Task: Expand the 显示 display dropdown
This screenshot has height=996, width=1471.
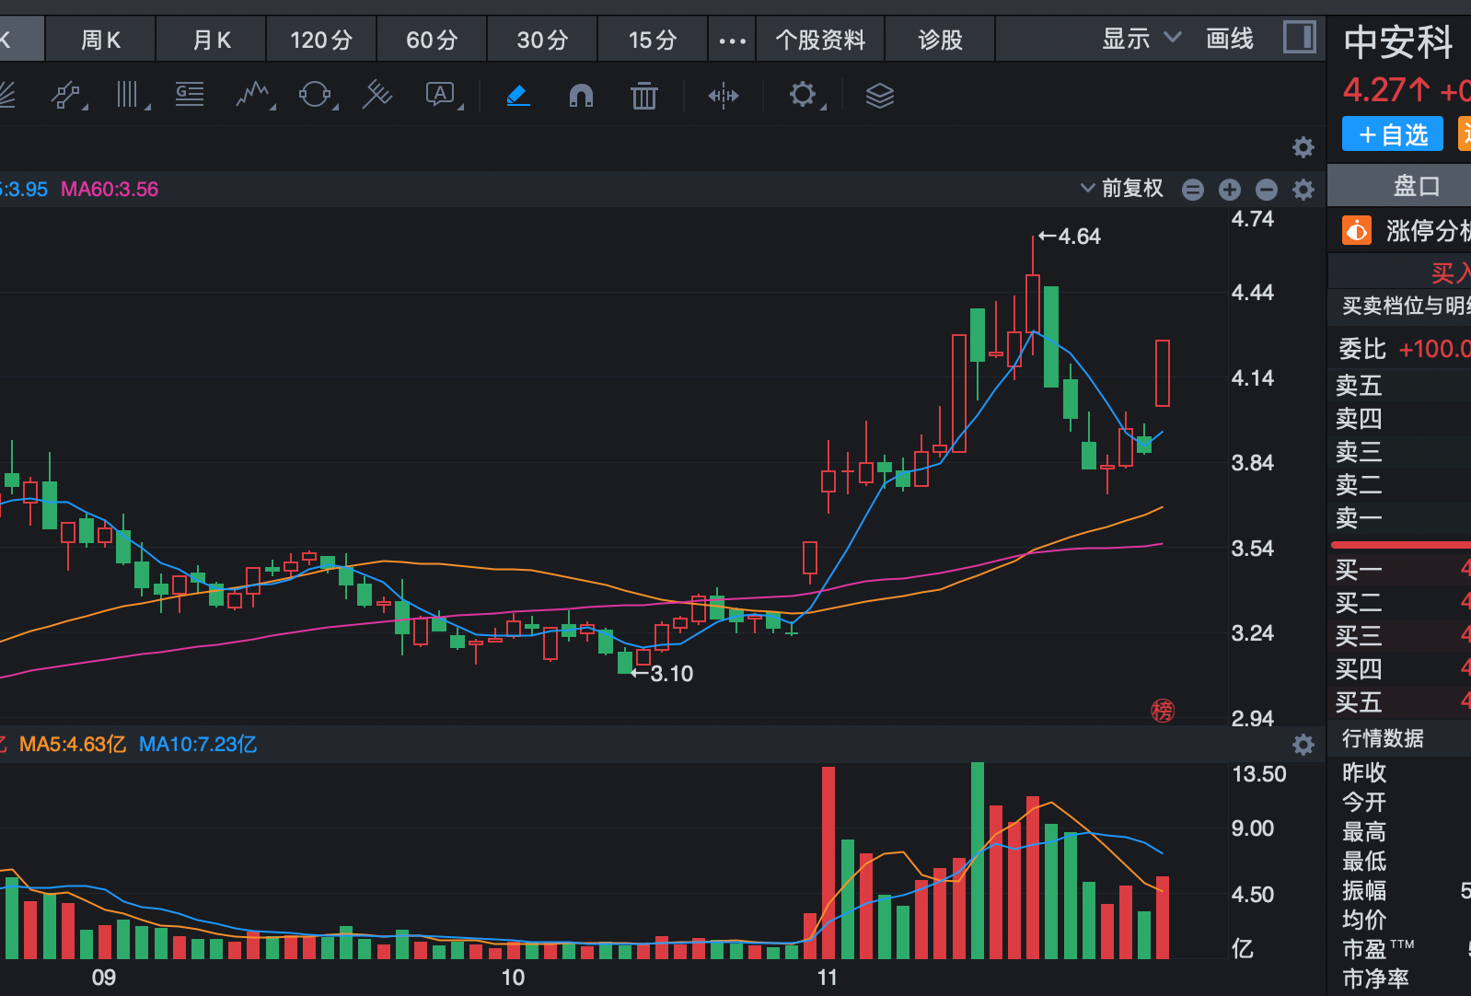Action: coord(1141,39)
